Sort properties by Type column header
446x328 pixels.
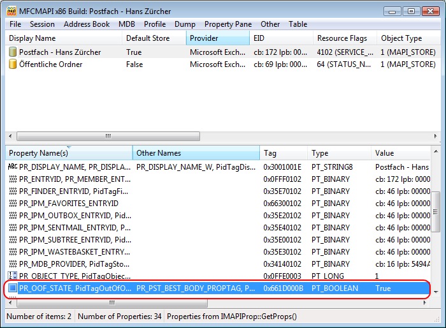(x=340, y=153)
